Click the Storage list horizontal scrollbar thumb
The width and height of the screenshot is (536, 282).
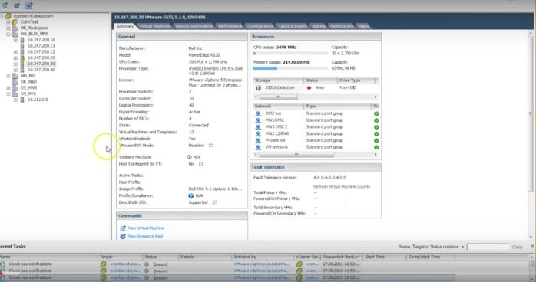[278, 97]
